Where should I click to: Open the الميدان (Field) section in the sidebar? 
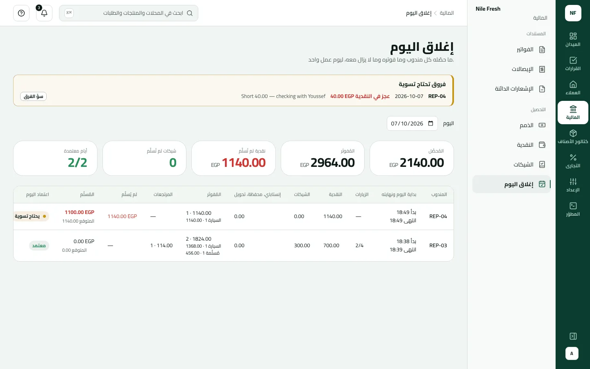pyautogui.click(x=573, y=39)
